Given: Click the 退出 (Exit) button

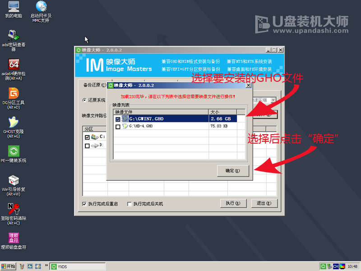Looking at the screenshot, I should coord(264,204).
